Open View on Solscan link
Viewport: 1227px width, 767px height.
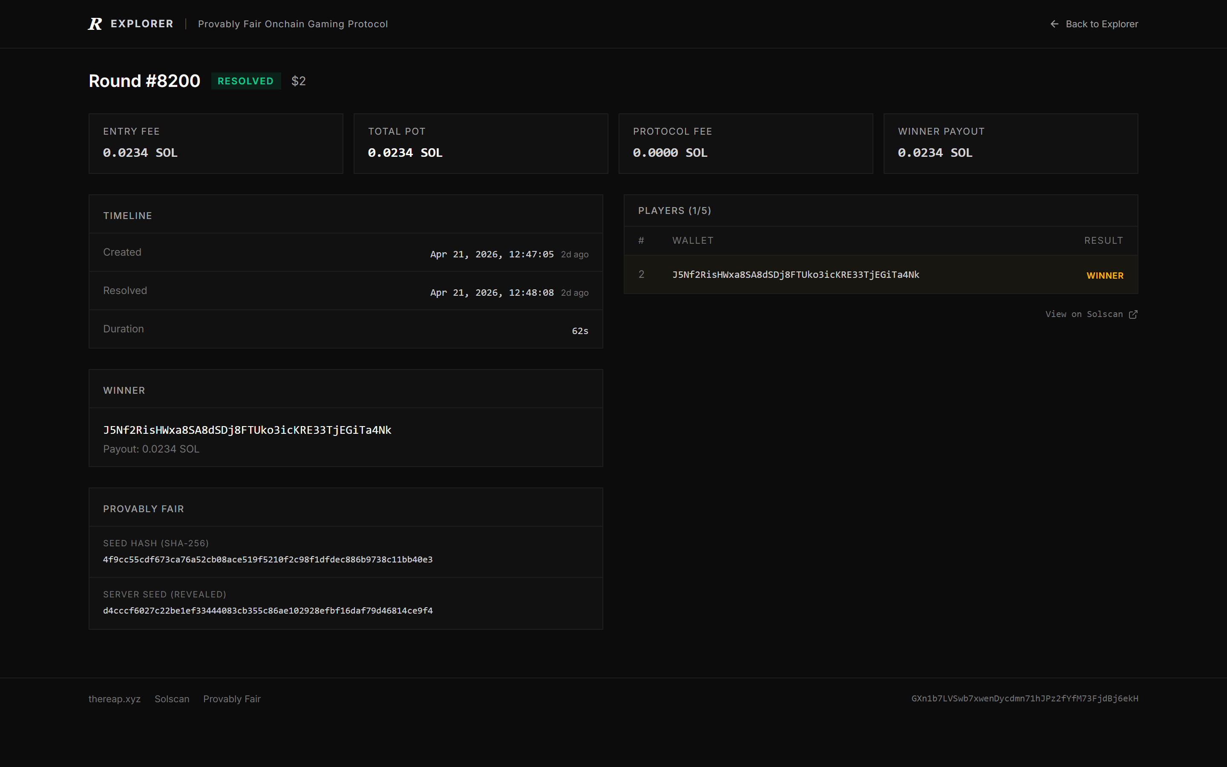(x=1092, y=314)
